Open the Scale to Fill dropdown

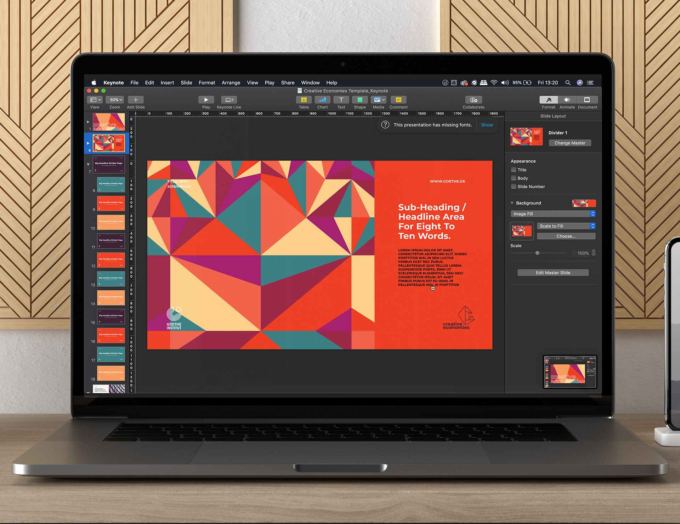click(566, 226)
